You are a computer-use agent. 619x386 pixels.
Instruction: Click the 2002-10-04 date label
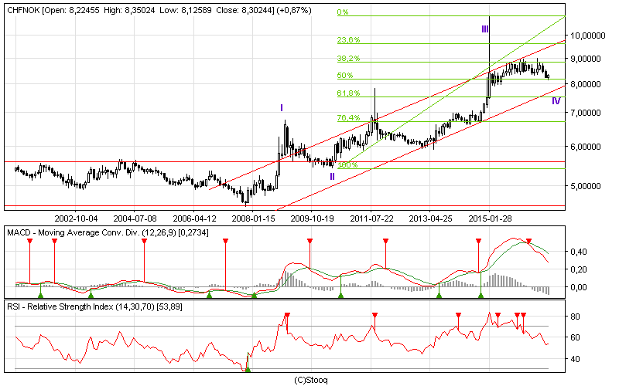(x=76, y=218)
